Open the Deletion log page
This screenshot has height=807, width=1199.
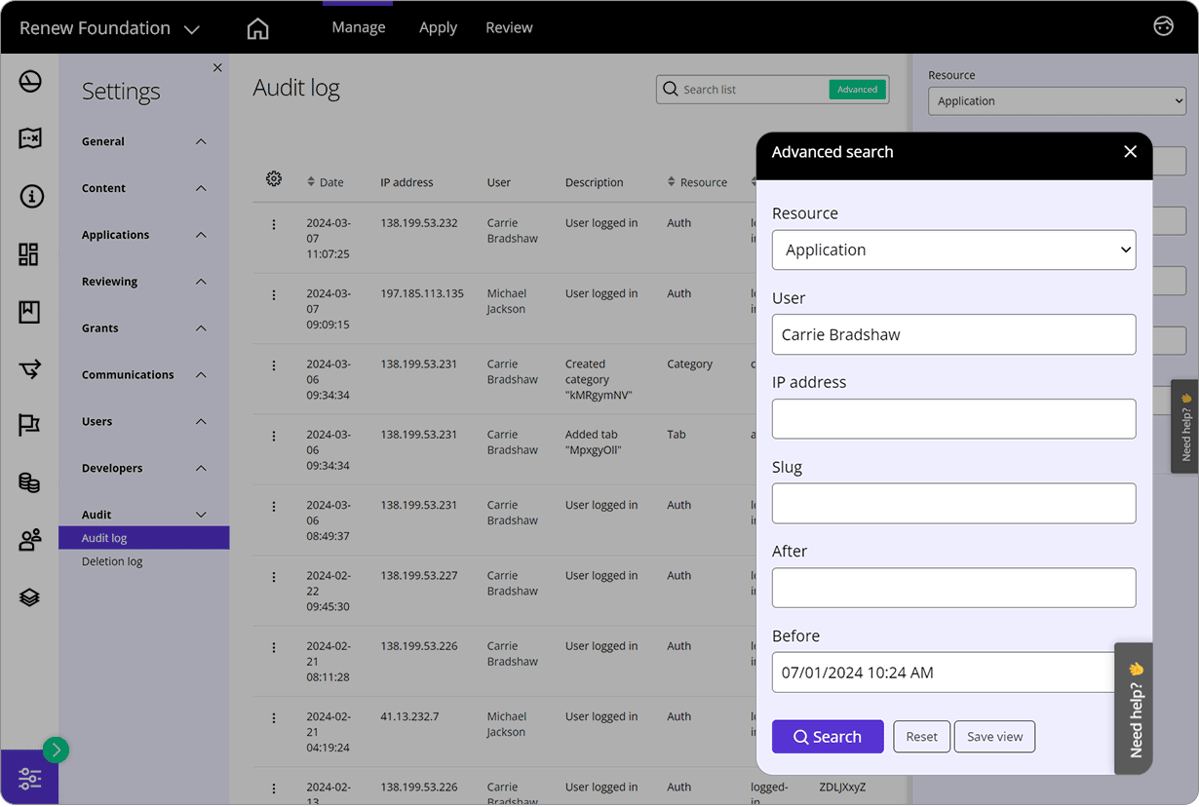[x=112, y=561]
